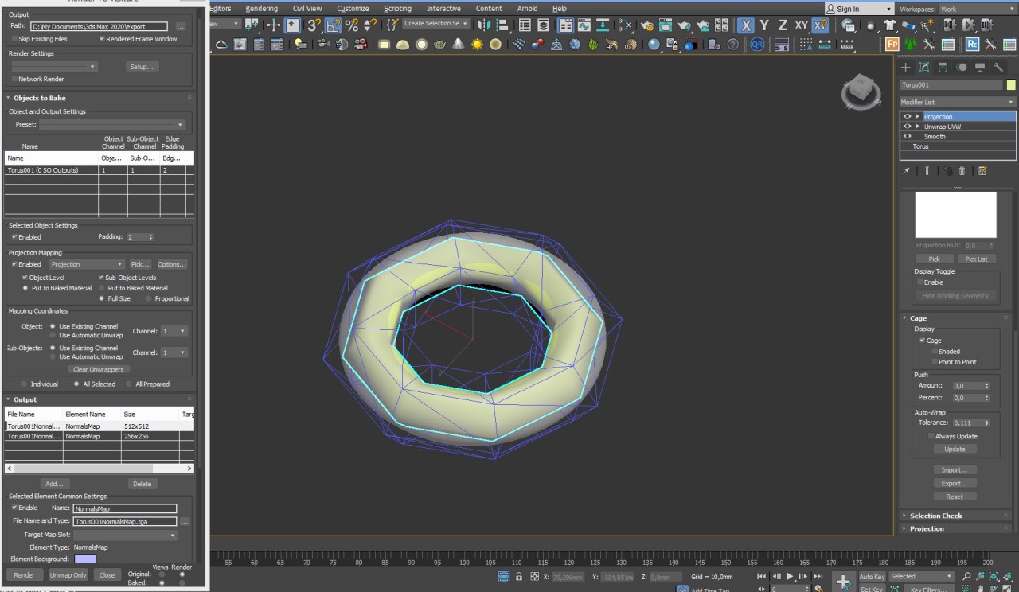Click the Auto Key button
The image size is (1019, 592).
click(872, 576)
